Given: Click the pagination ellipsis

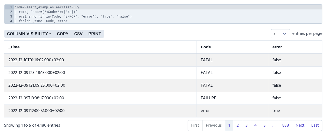Looking at the screenshot, I should coord(274,125).
